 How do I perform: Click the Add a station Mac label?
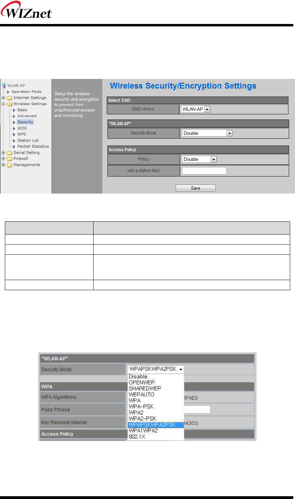click(144, 171)
